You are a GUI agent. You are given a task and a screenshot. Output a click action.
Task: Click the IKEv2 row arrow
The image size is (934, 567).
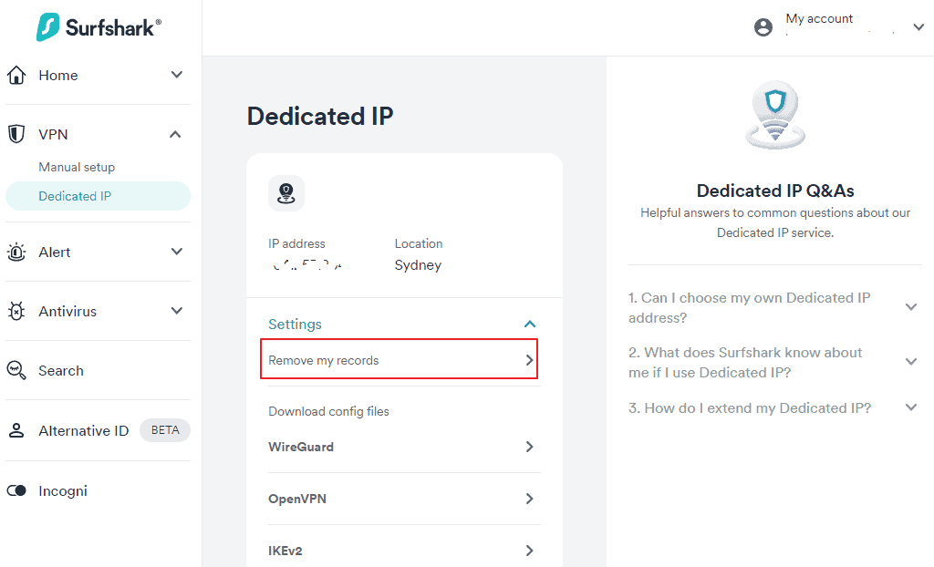tap(529, 551)
